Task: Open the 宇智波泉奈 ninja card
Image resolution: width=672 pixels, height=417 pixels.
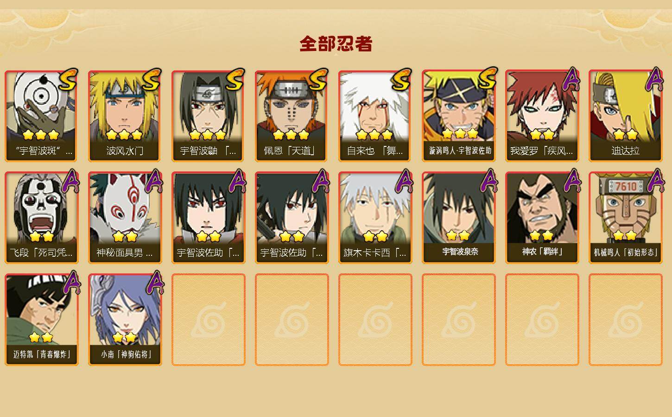Action: pos(458,218)
